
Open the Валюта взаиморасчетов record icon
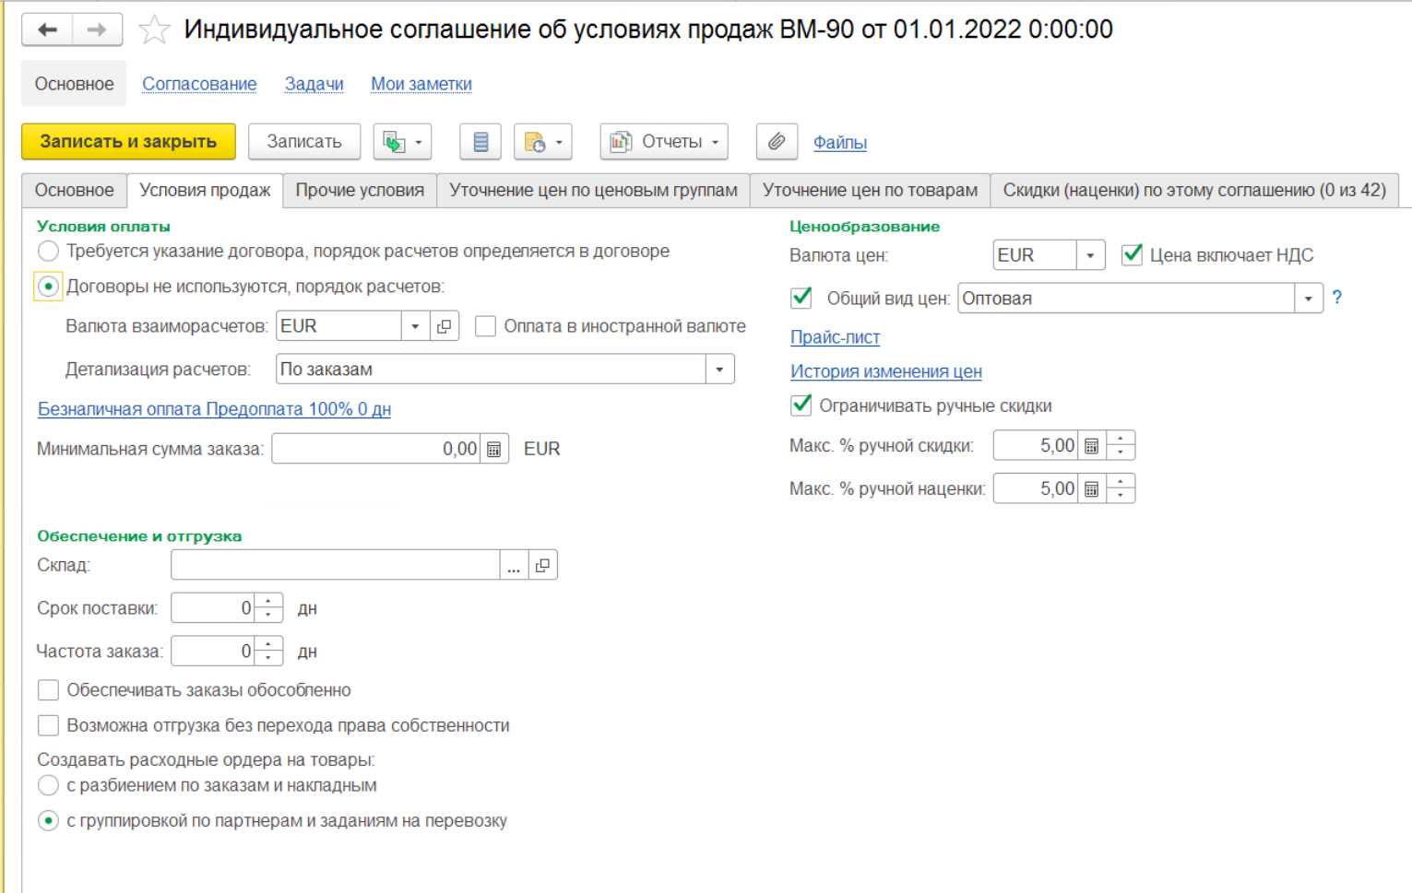445,326
